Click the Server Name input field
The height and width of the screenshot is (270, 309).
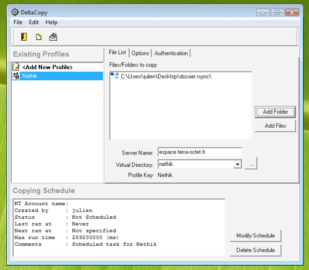[200, 152]
